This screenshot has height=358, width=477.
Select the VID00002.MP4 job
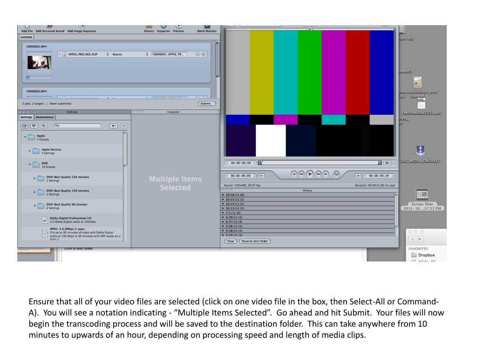116,93
